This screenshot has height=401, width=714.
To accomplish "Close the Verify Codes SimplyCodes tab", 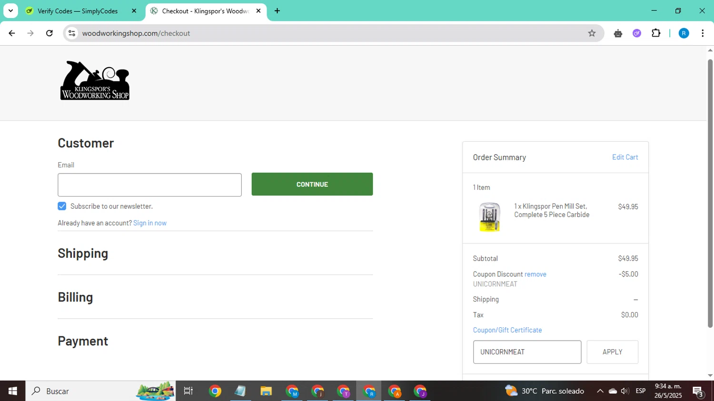I will (134, 11).
